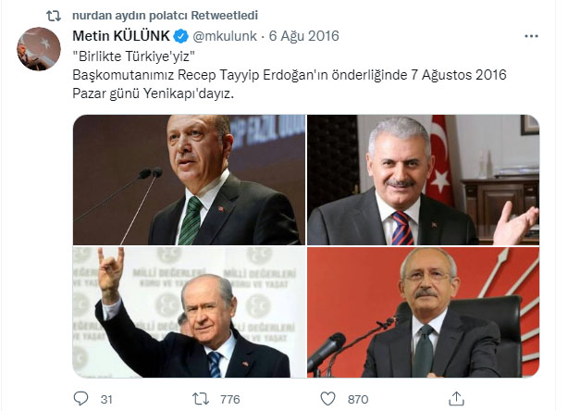The height and width of the screenshot is (411, 568).
Task: Open the 6 Ağu 2016 timestamp link
Action: [x=303, y=36]
